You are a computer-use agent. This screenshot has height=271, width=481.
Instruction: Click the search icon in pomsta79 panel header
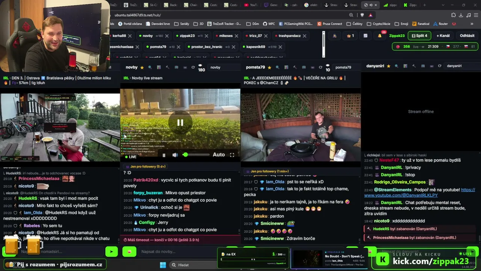[277, 67]
